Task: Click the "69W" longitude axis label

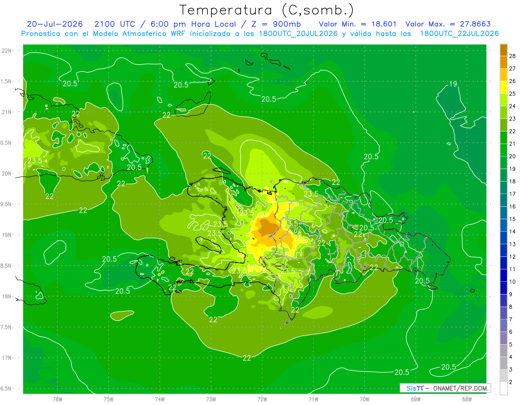Action: (416, 399)
